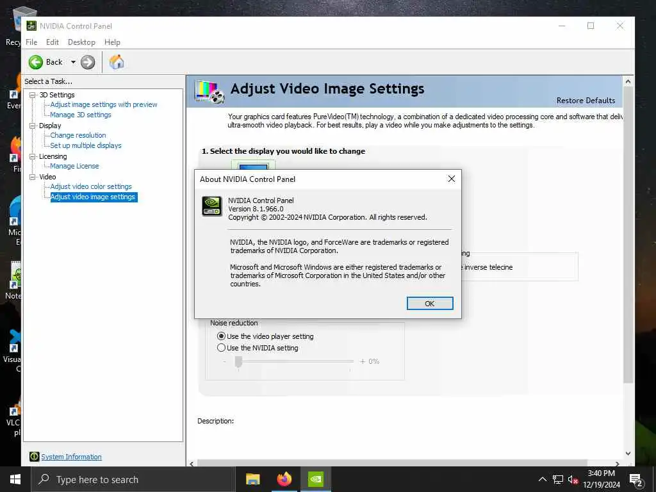Click the Adjust Video Image Settings header icon
This screenshot has height=492, width=656.
(209, 92)
